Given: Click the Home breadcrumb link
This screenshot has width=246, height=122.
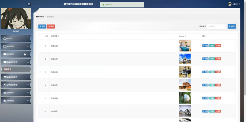Looking at the screenshot, I should click(x=40, y=17).
